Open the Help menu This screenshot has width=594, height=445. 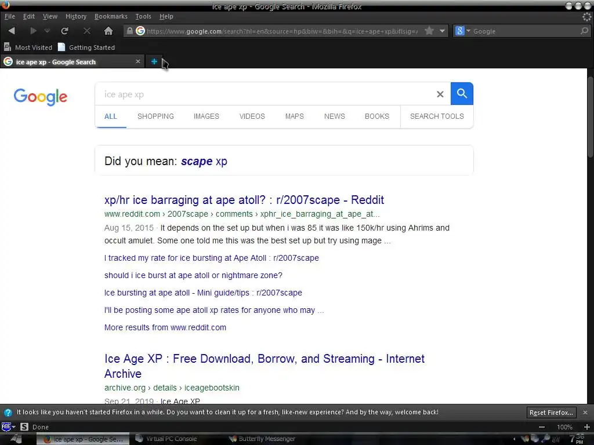[166, 16]
